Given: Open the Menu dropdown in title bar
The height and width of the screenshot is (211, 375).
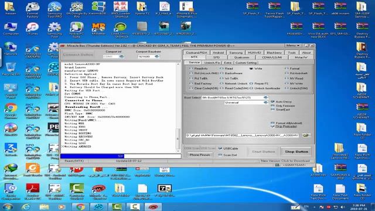Looking at the screenshot, I should (x=293, y=46).
